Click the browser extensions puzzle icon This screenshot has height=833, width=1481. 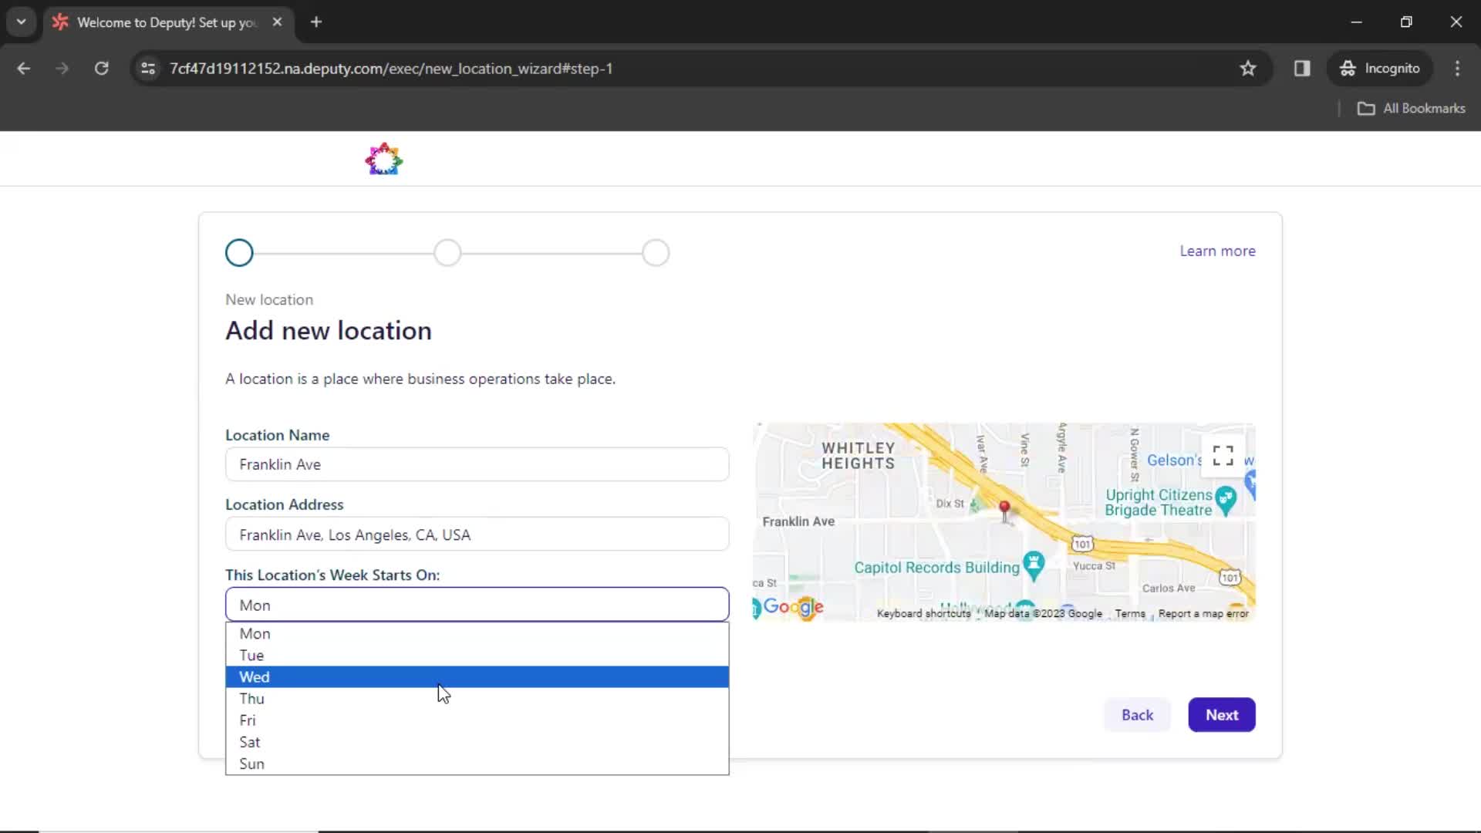(x=1302, y=68)
